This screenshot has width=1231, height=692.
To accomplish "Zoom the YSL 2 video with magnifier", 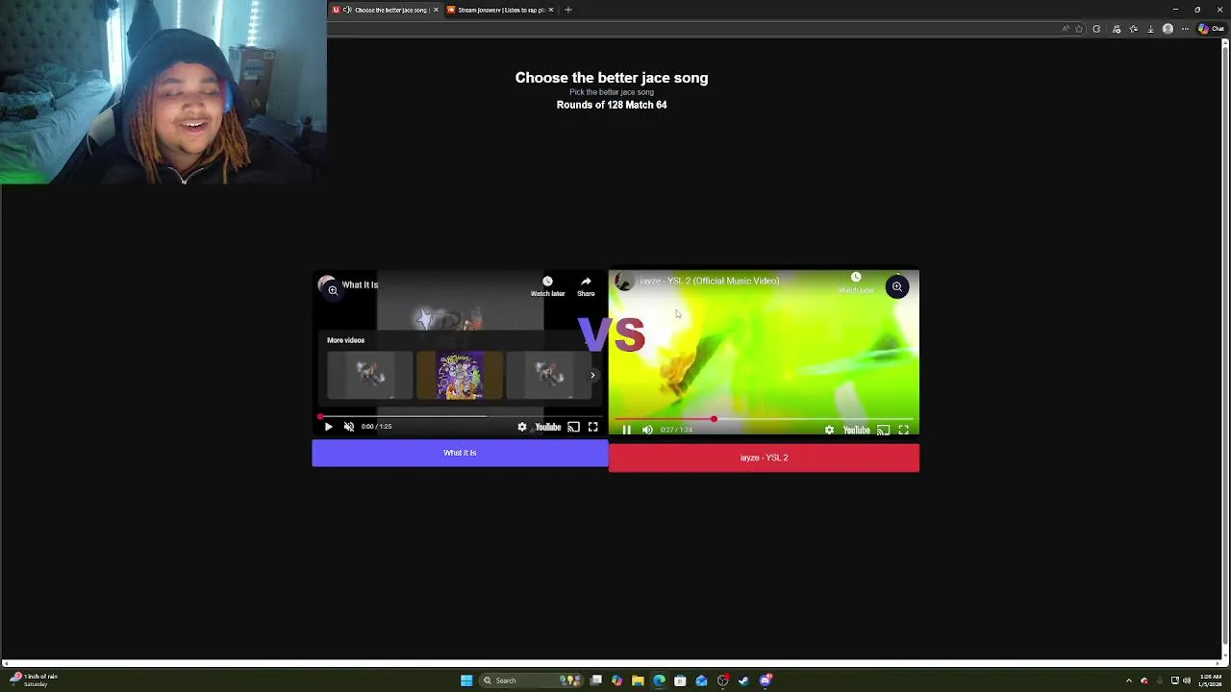I will pos(896,286).
